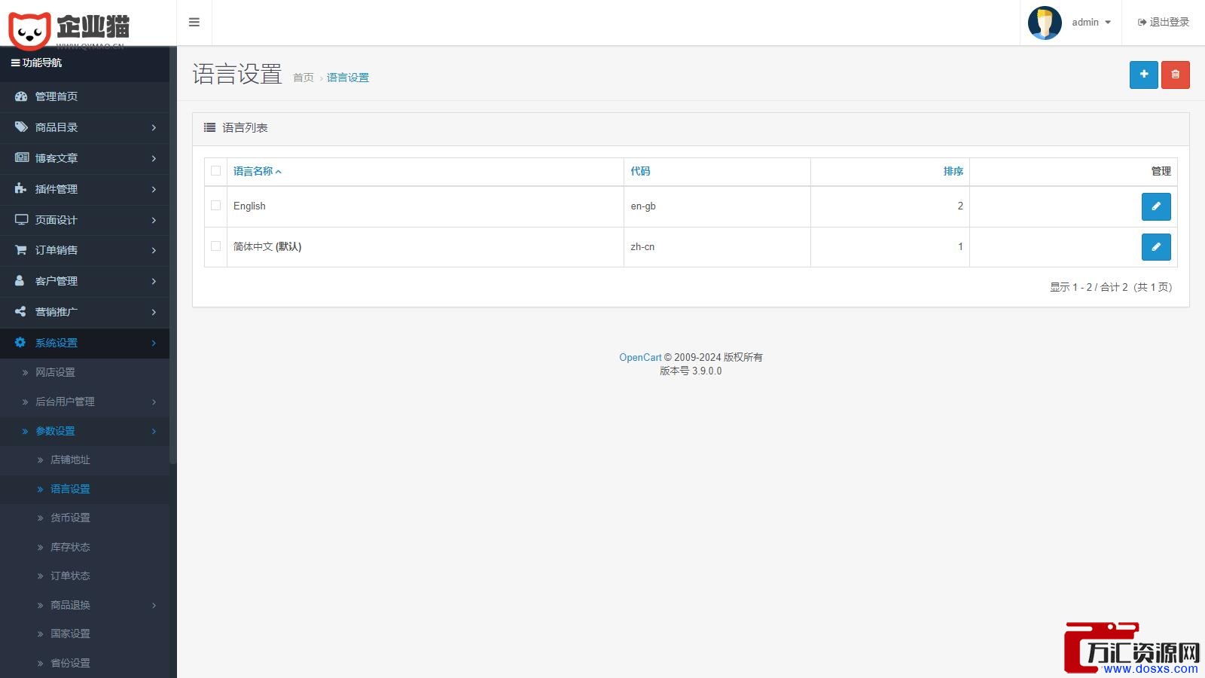Follow the OpenCart footer link
The image size is (1205, 678).
coord(640,357)
